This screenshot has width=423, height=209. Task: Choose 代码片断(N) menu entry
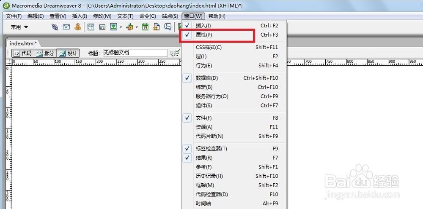click(x=234, y=136)
